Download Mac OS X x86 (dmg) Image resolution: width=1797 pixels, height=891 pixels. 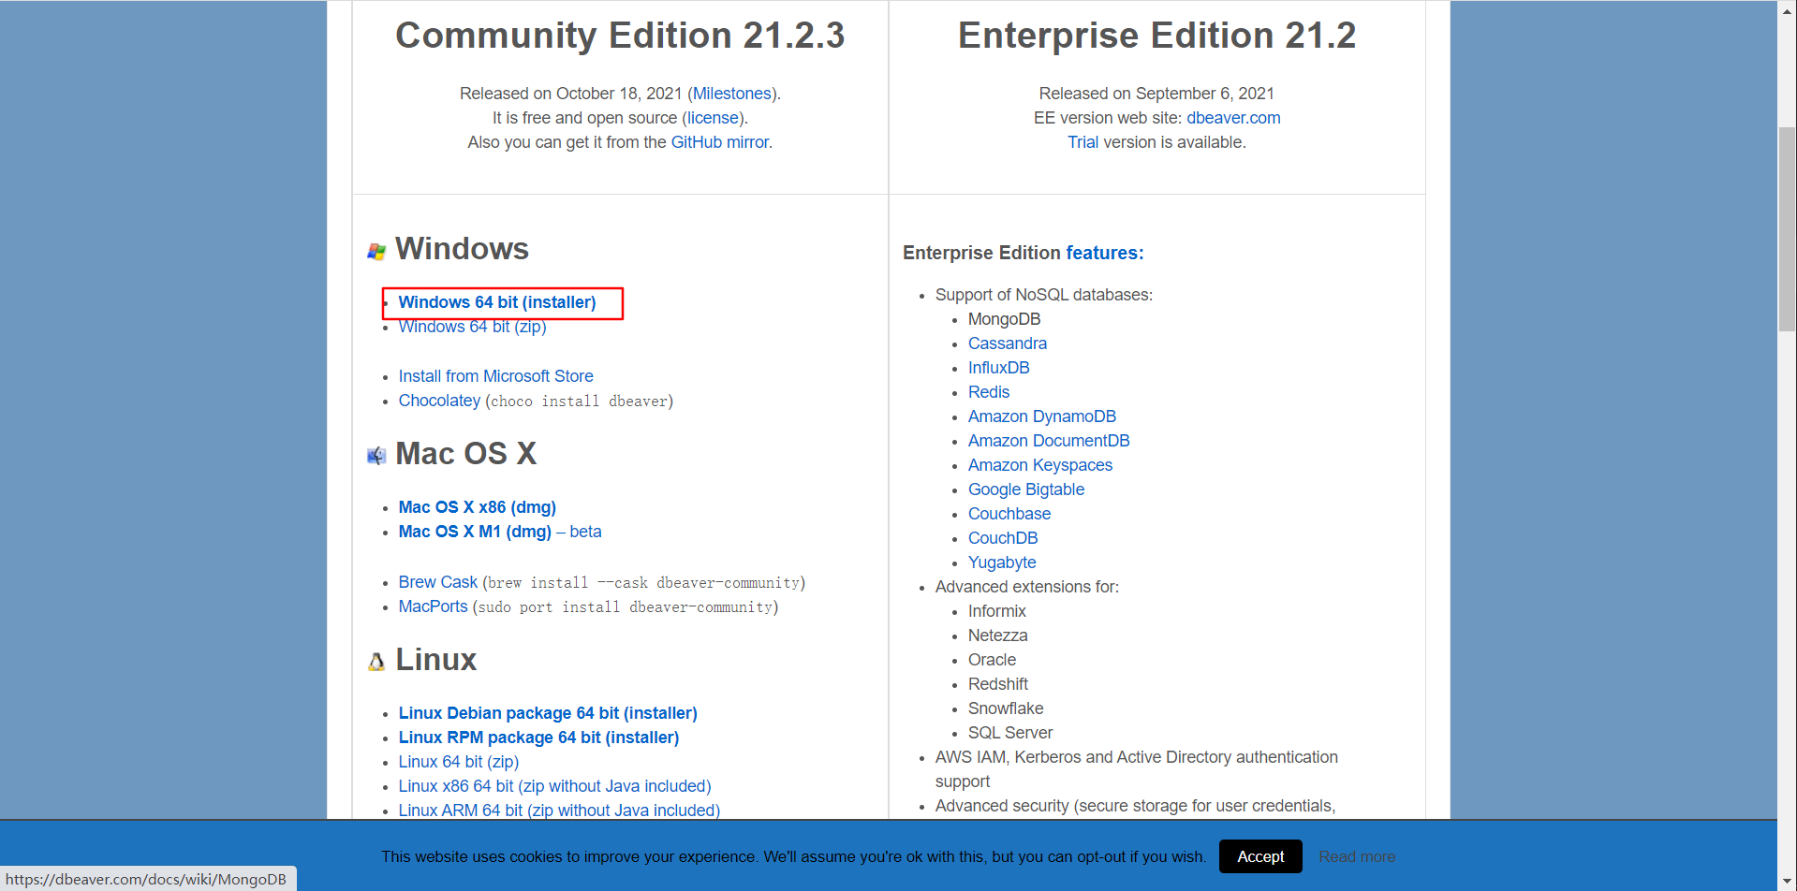477,507
